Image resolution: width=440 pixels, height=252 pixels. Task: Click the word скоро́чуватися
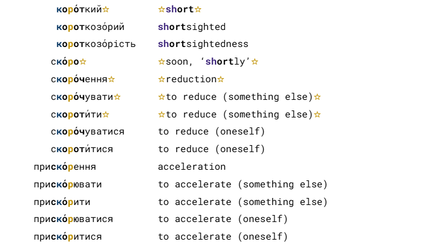pos(88,132)
